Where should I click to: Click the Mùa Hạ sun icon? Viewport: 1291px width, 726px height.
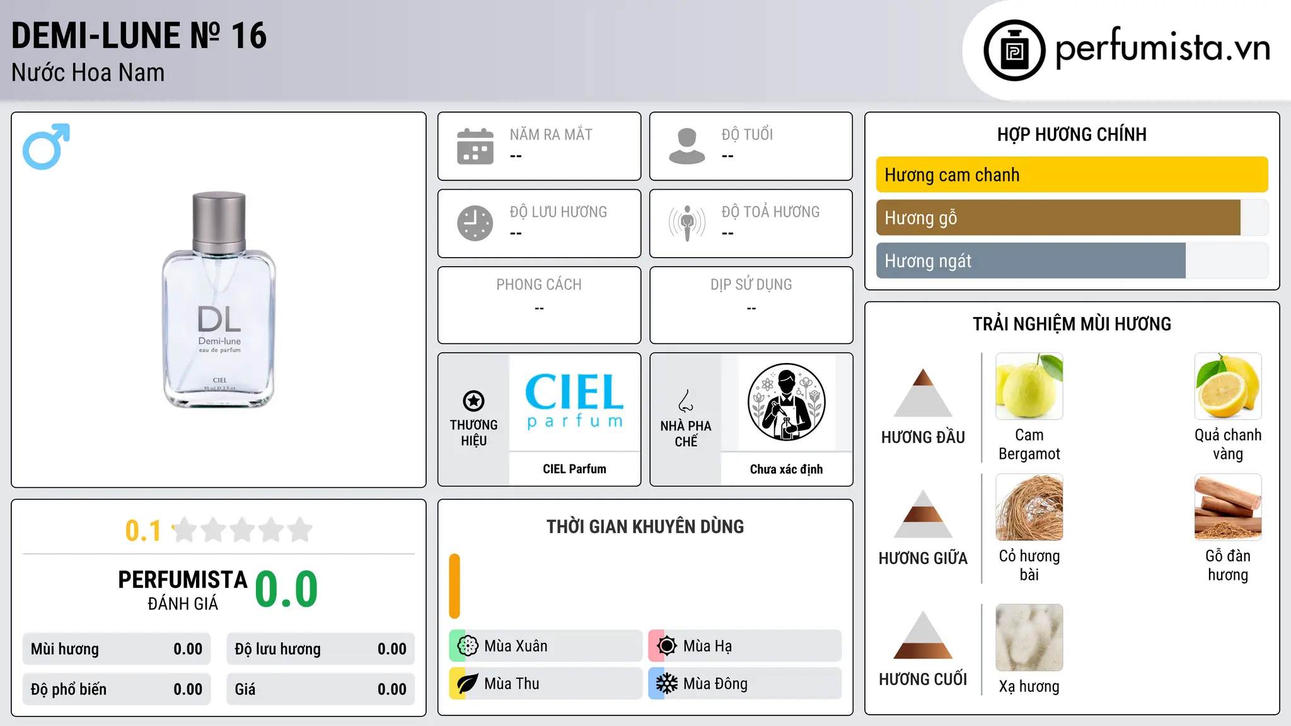tap(667, 646)
